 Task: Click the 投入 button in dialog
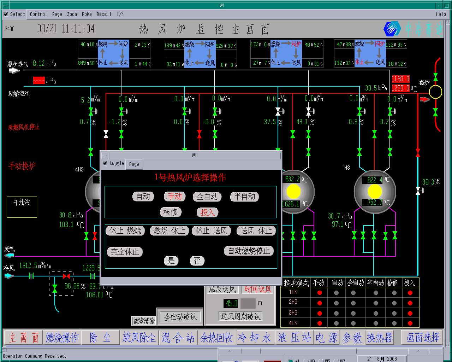(x=207, y=212)
